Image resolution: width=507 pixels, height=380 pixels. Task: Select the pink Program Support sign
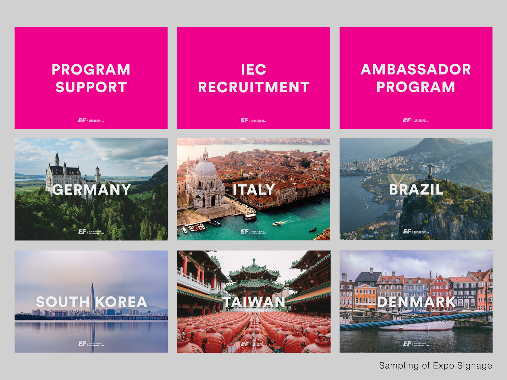[91, 78]
